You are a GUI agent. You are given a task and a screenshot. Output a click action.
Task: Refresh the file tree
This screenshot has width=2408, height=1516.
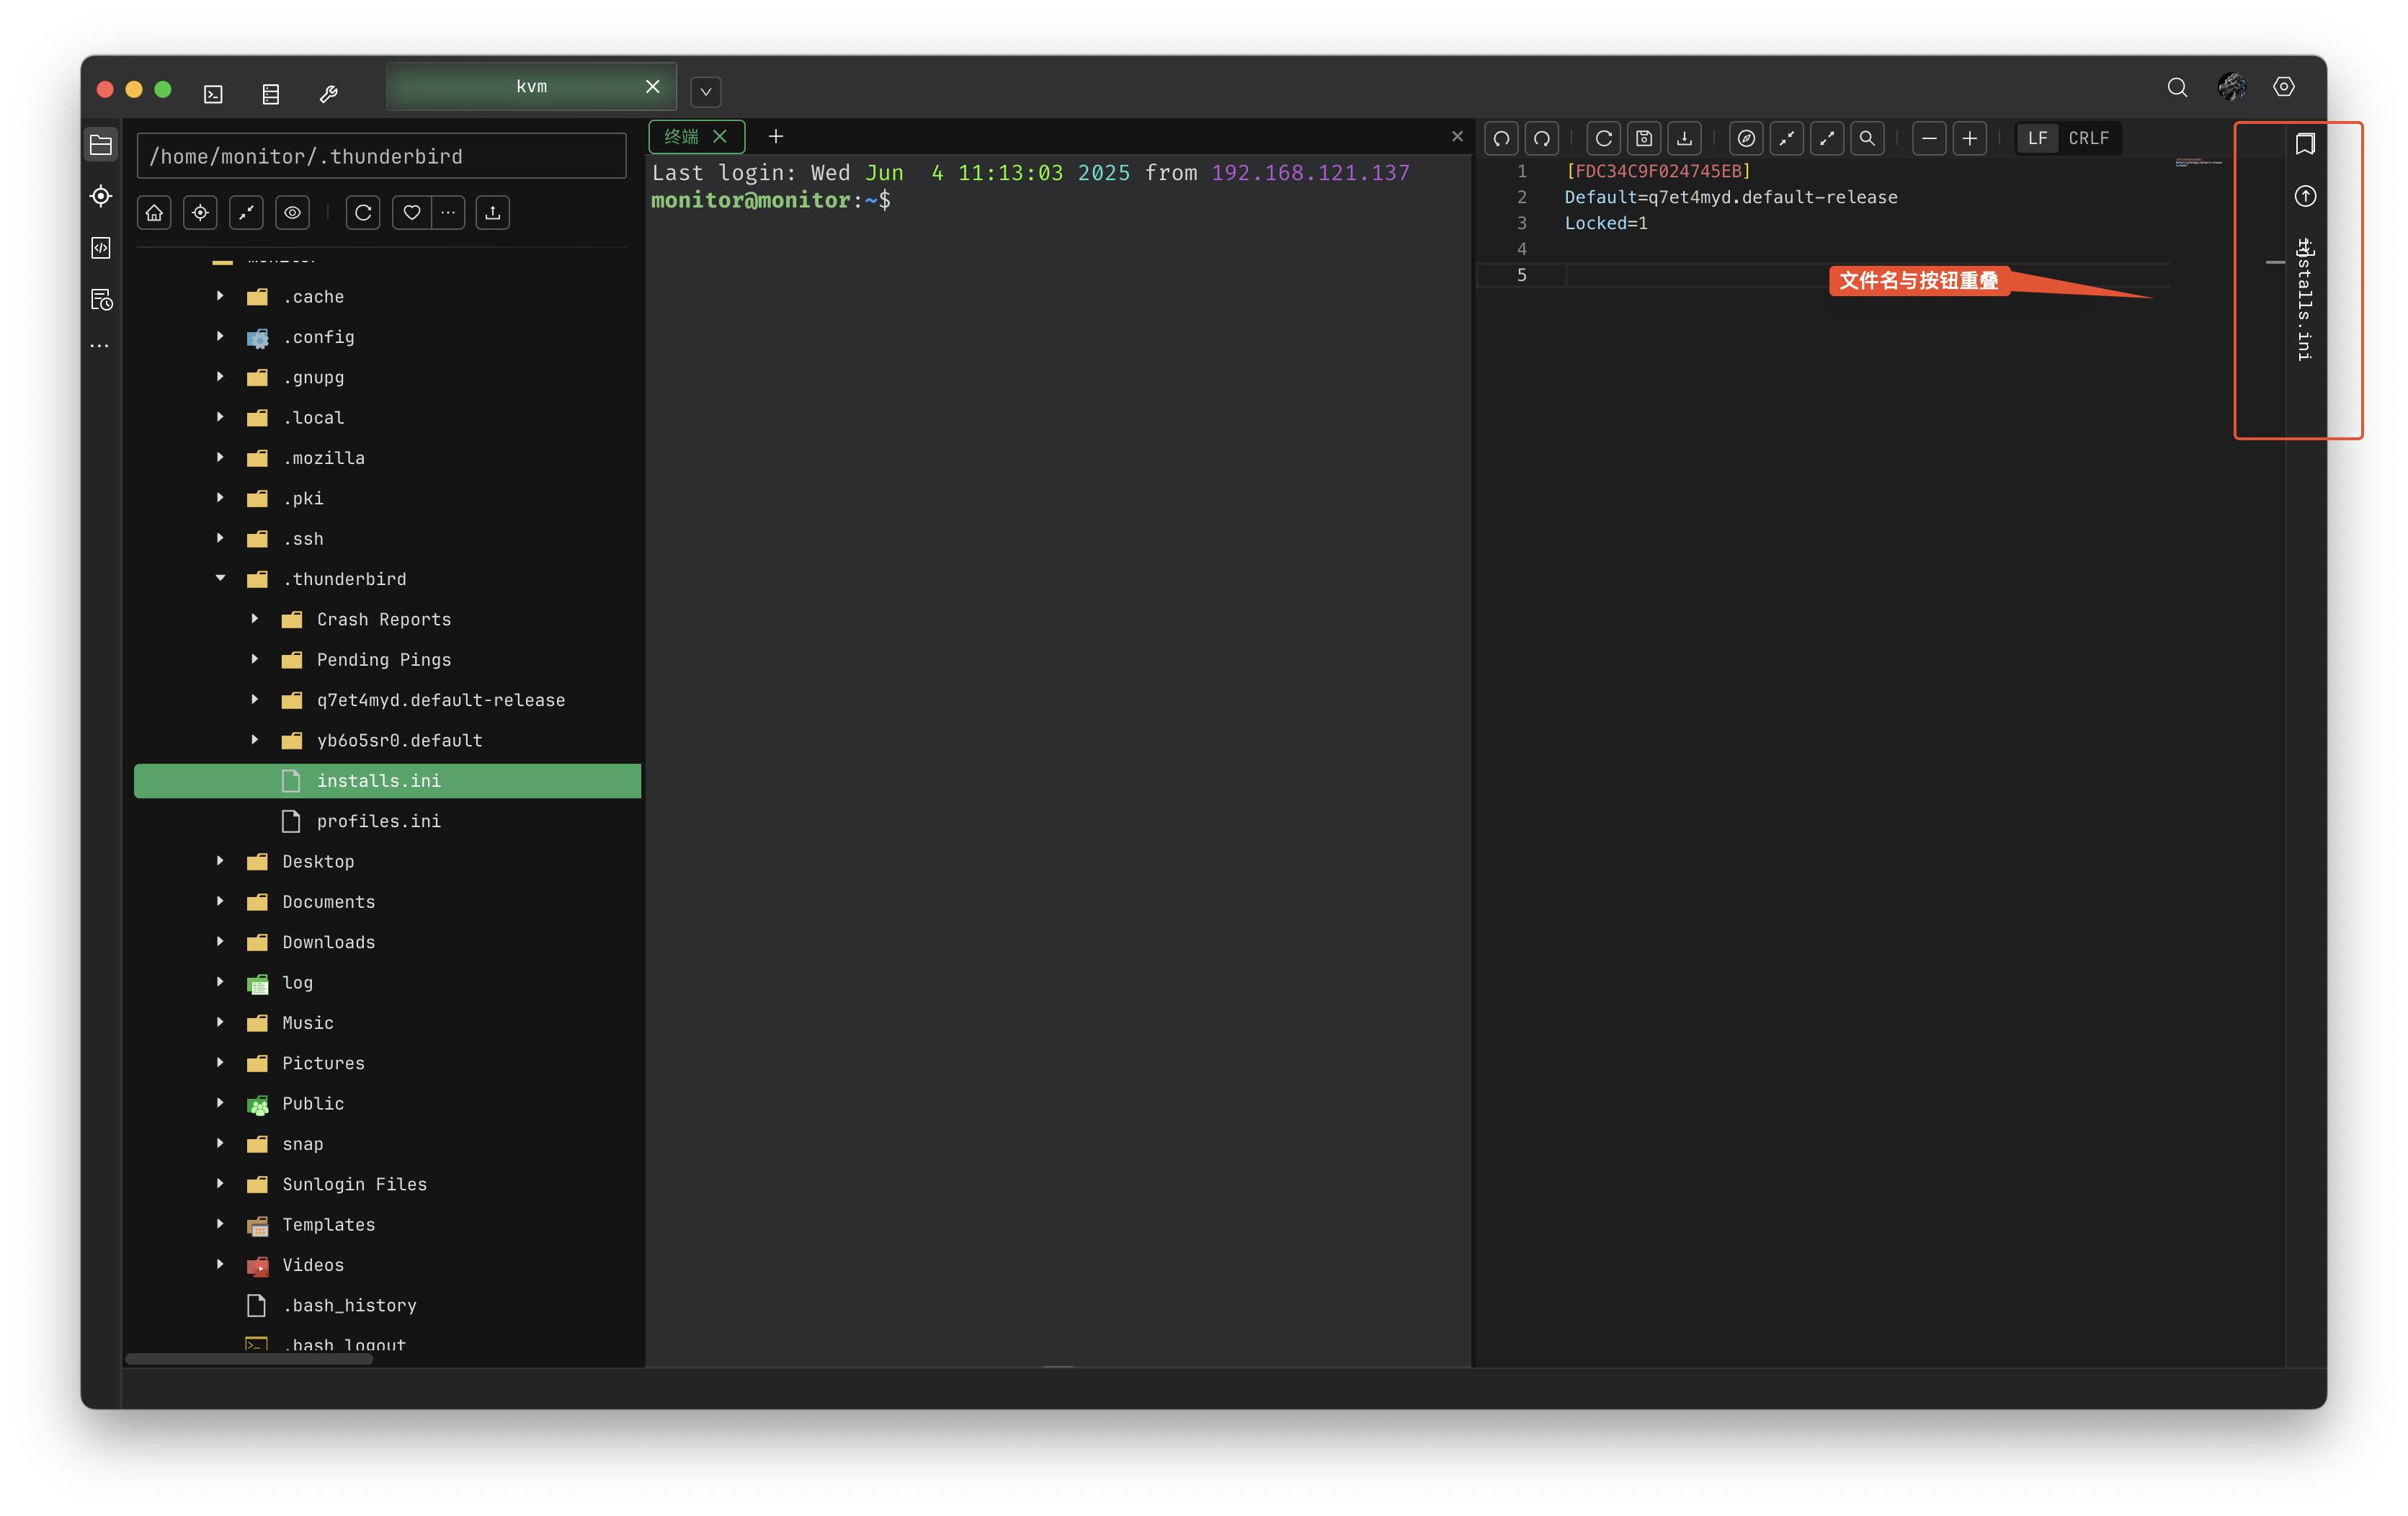click(x=363, y=213)
